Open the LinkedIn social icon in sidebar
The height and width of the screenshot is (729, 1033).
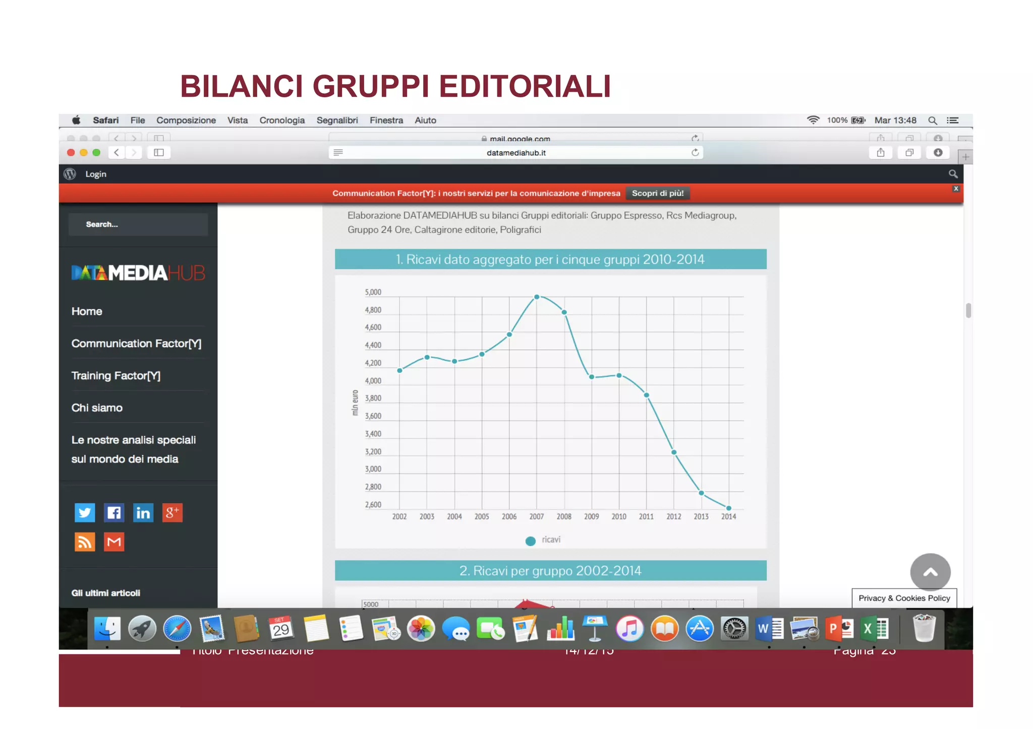click(x=143, y=513)
